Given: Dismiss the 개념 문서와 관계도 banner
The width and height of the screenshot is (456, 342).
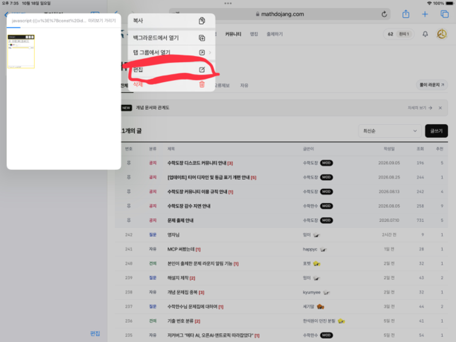Looking at the screenshot, I should [440, 108].
